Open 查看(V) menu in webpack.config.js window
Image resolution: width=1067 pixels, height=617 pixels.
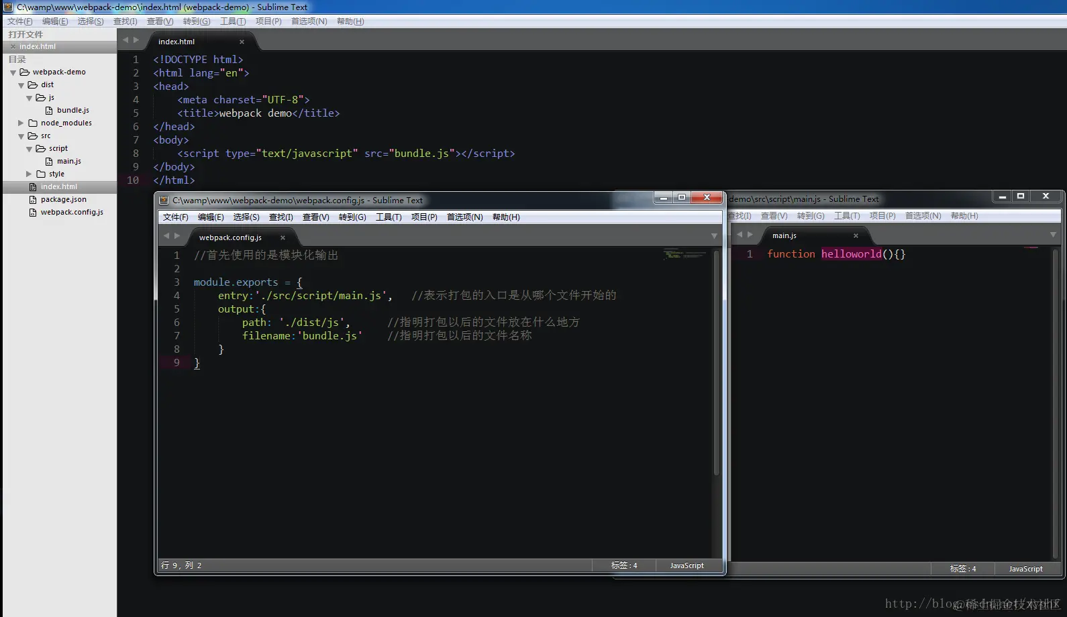[x=315, y=217]
